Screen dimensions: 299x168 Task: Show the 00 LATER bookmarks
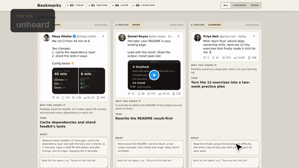click(x=120, y=5)
